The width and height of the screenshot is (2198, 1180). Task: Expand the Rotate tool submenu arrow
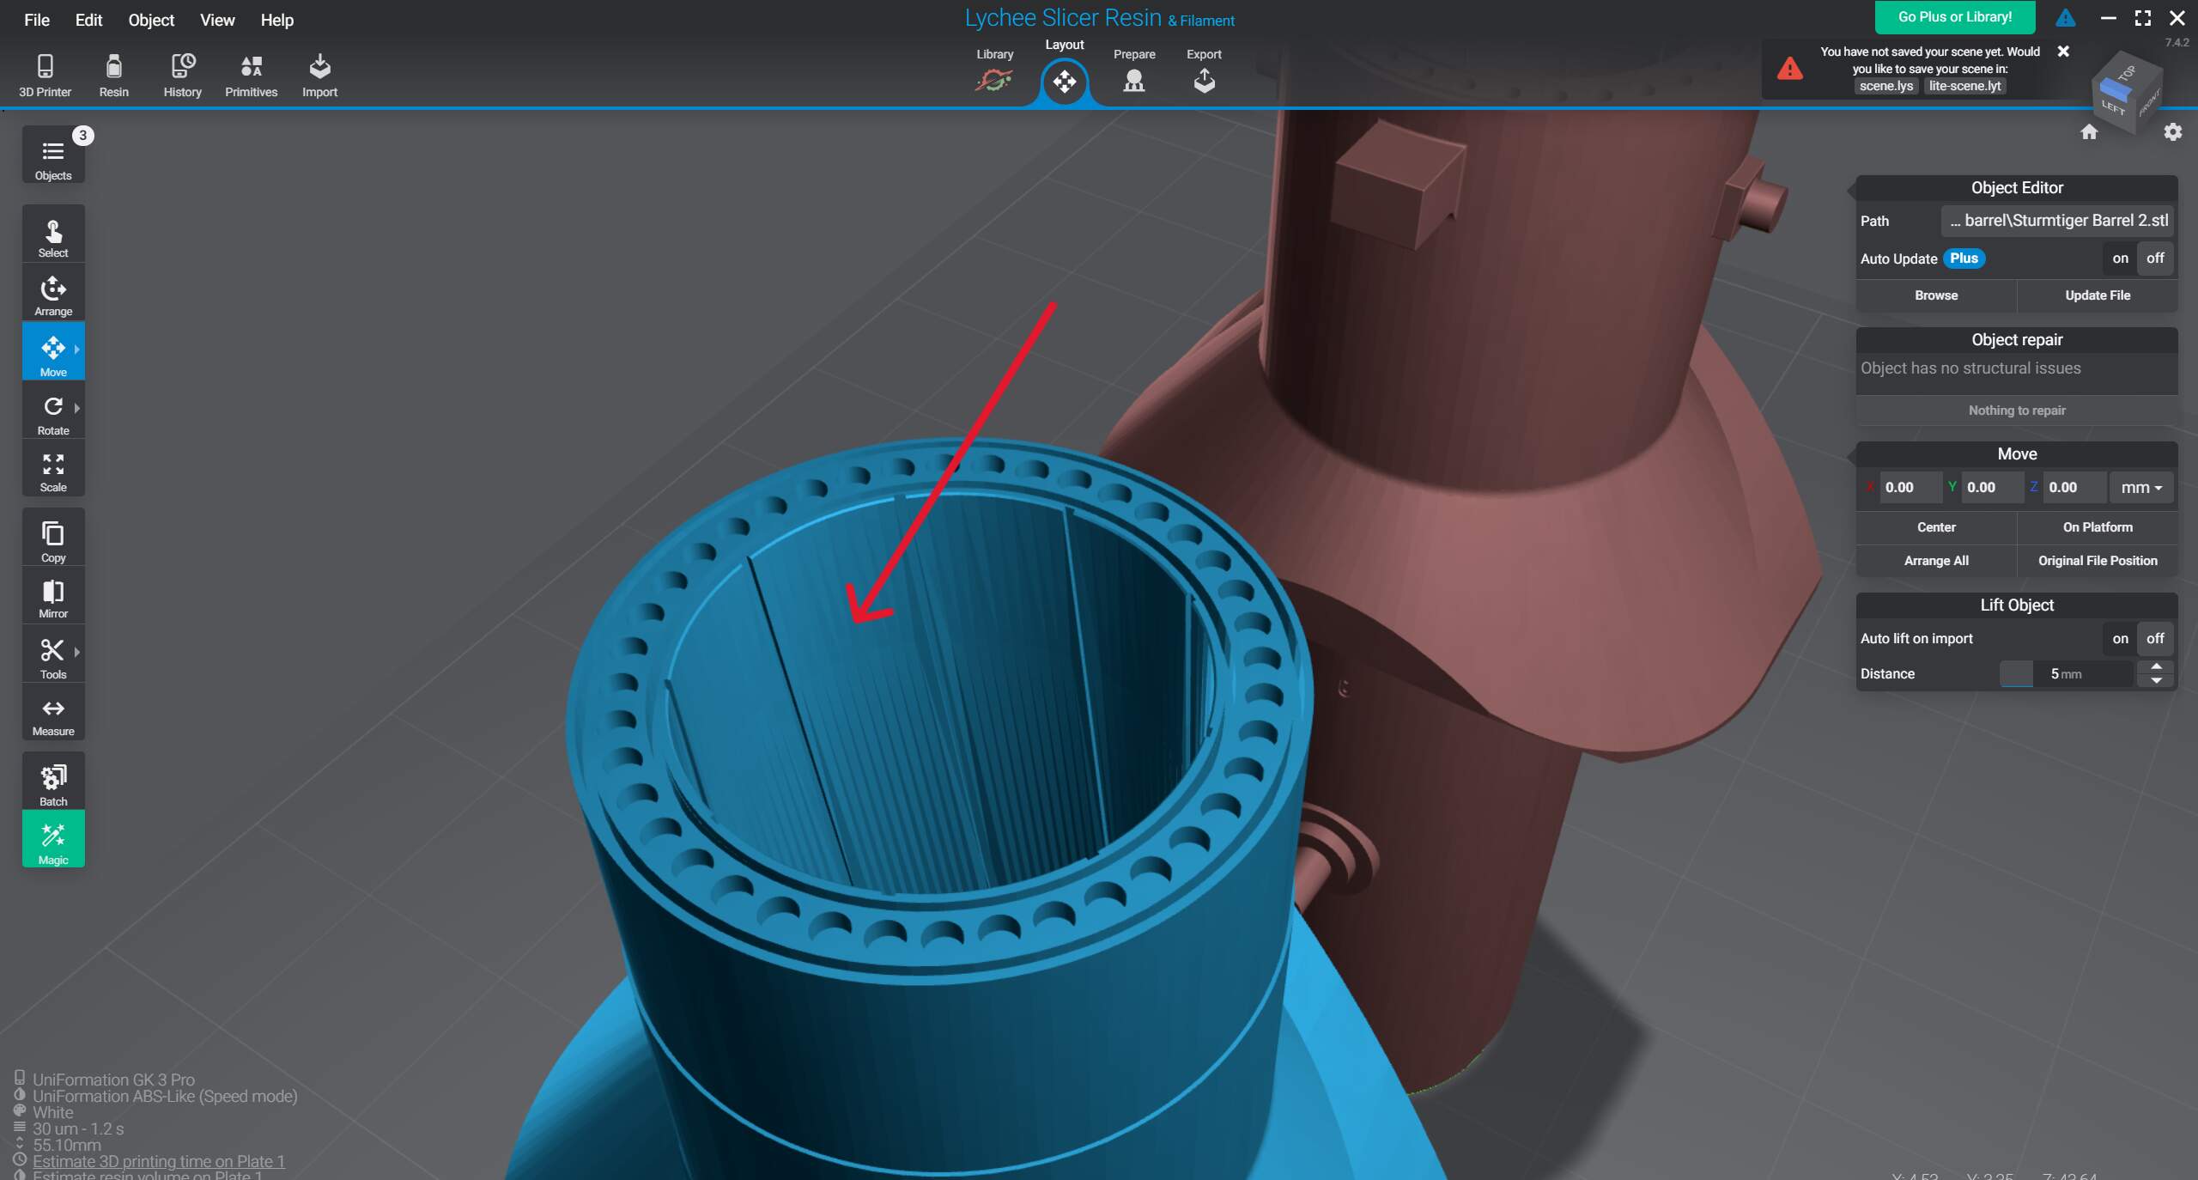77,408
